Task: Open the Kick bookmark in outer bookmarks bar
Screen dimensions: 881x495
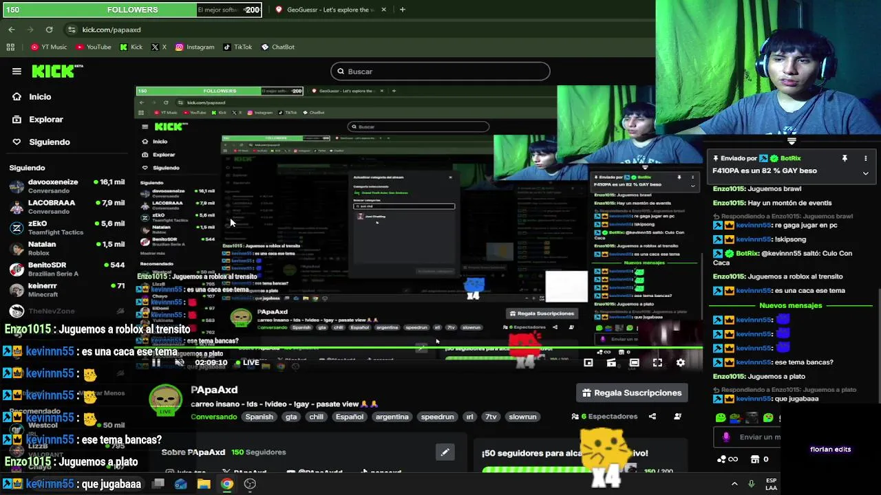Action: [x=131, y=47]
